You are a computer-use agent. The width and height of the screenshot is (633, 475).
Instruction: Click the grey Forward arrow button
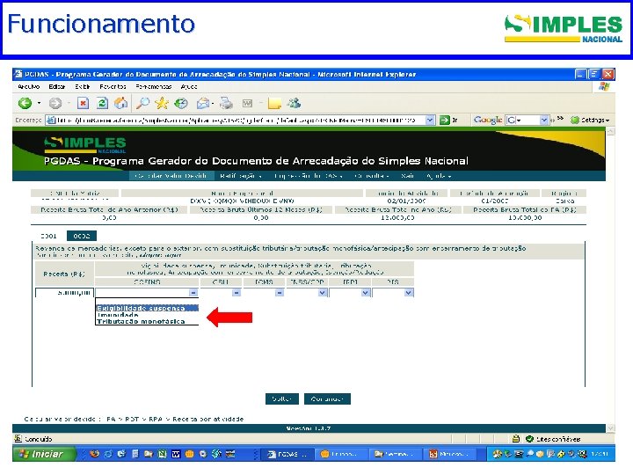(55, 104)
